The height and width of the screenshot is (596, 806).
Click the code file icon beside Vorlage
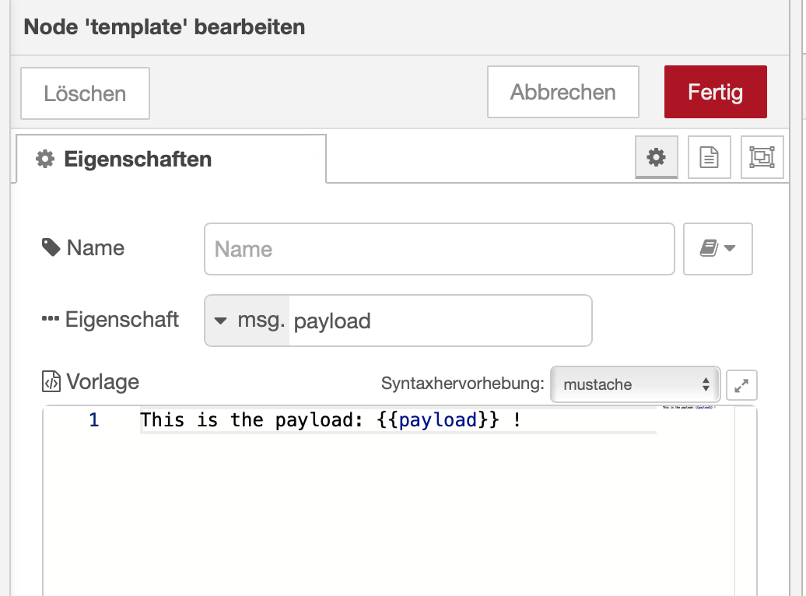(x=51, y=382)
